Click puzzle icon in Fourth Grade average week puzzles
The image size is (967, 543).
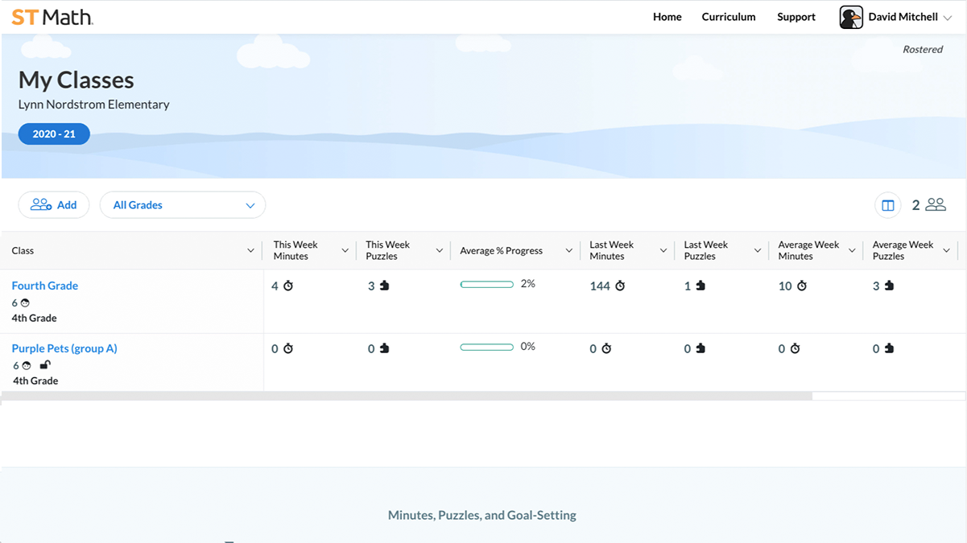tap(889, 286)
